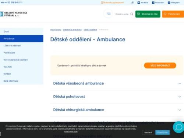The image size is (184, 138).
Task: Click the Oznámení praktičtí lékaři notice text
Action: 82,66
